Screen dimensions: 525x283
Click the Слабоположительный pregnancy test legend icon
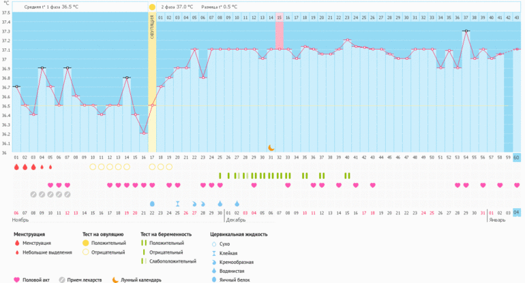(143, 261)
